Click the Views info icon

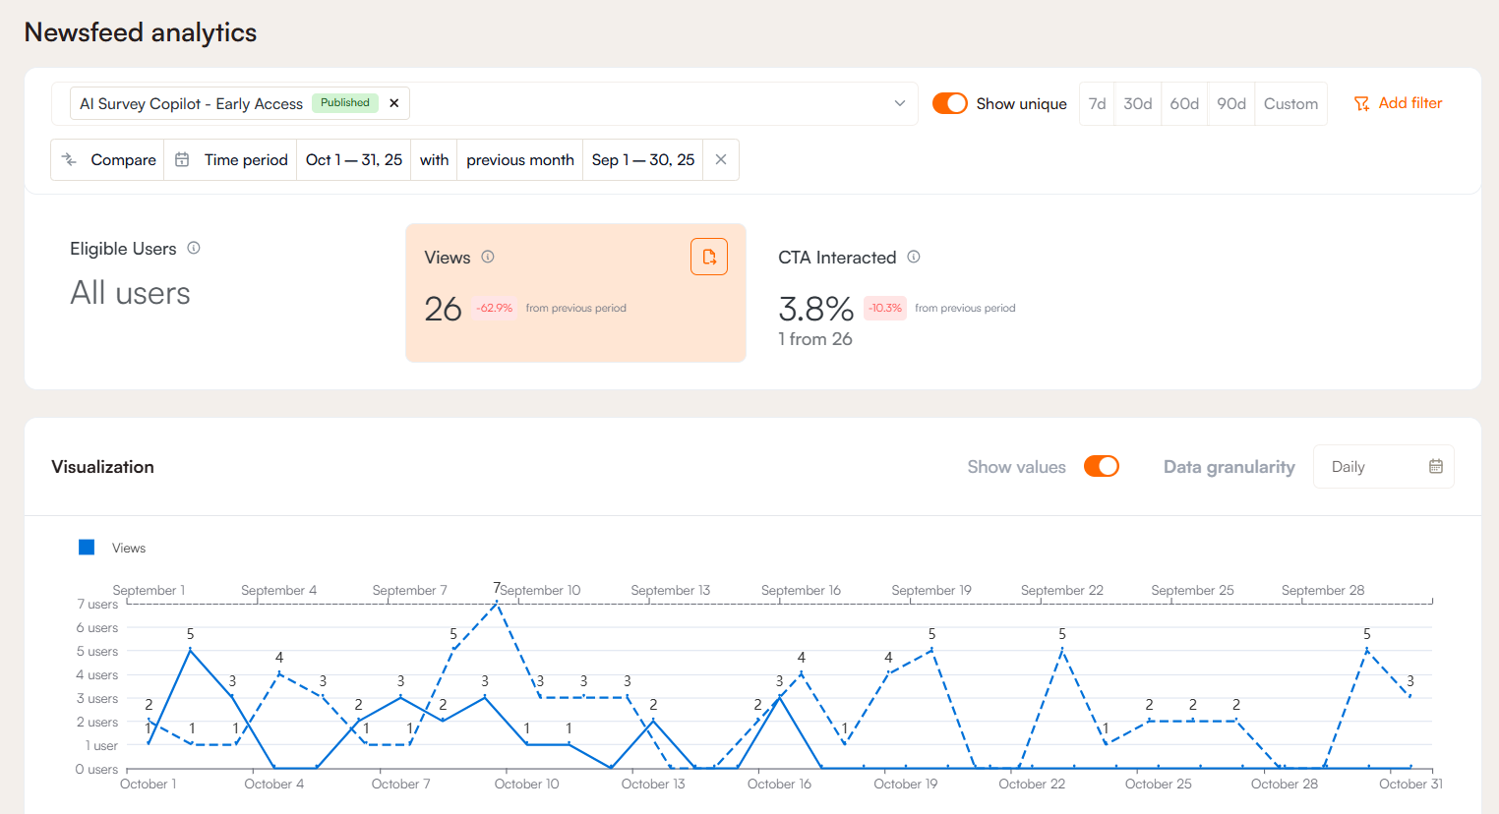point(488,257)
